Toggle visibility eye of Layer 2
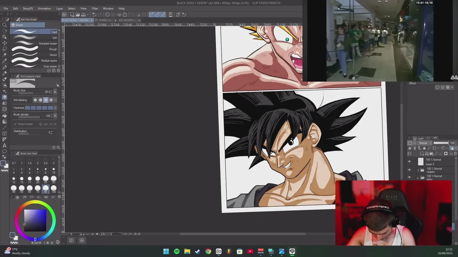The height and width of the screenshot is (257, 458). pos(409,161)
